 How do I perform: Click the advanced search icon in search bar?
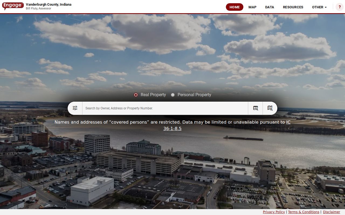coord(256,108)
